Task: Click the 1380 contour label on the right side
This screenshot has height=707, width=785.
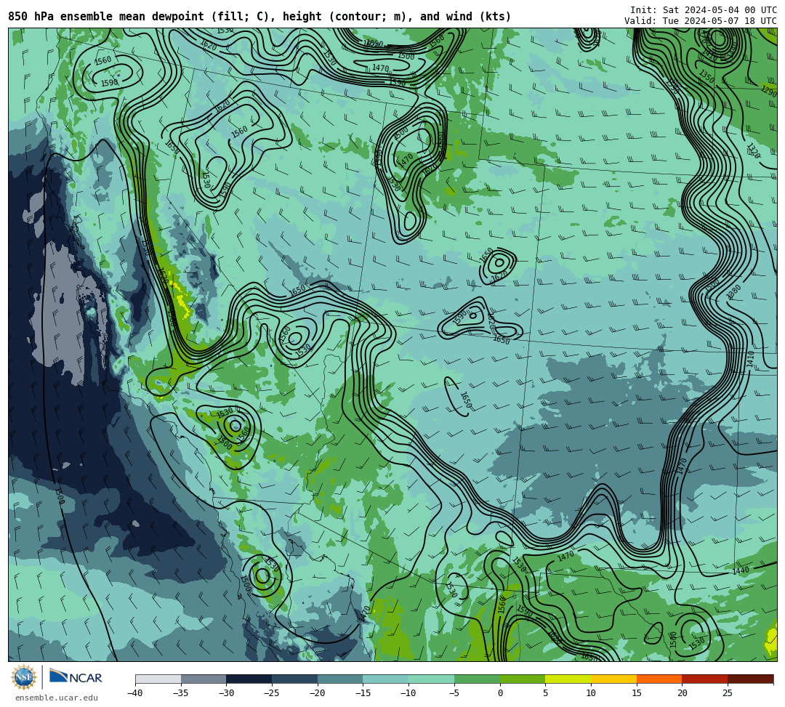Action: (733, 291)
